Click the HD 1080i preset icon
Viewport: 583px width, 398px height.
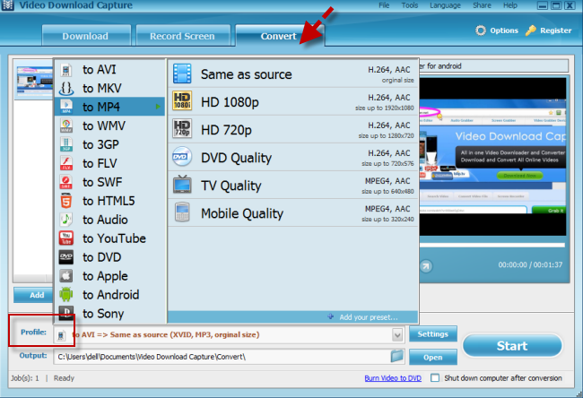(x=182, y=101)
